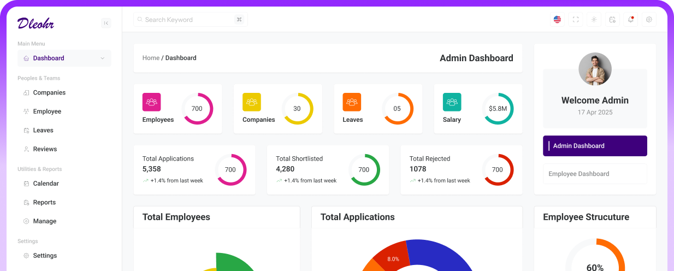
Task: Click the pink Employees card icon
Action: (x=151, y=102)
